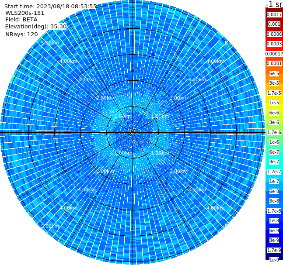Select the 0.0003 colorbar label

[274, 44]
